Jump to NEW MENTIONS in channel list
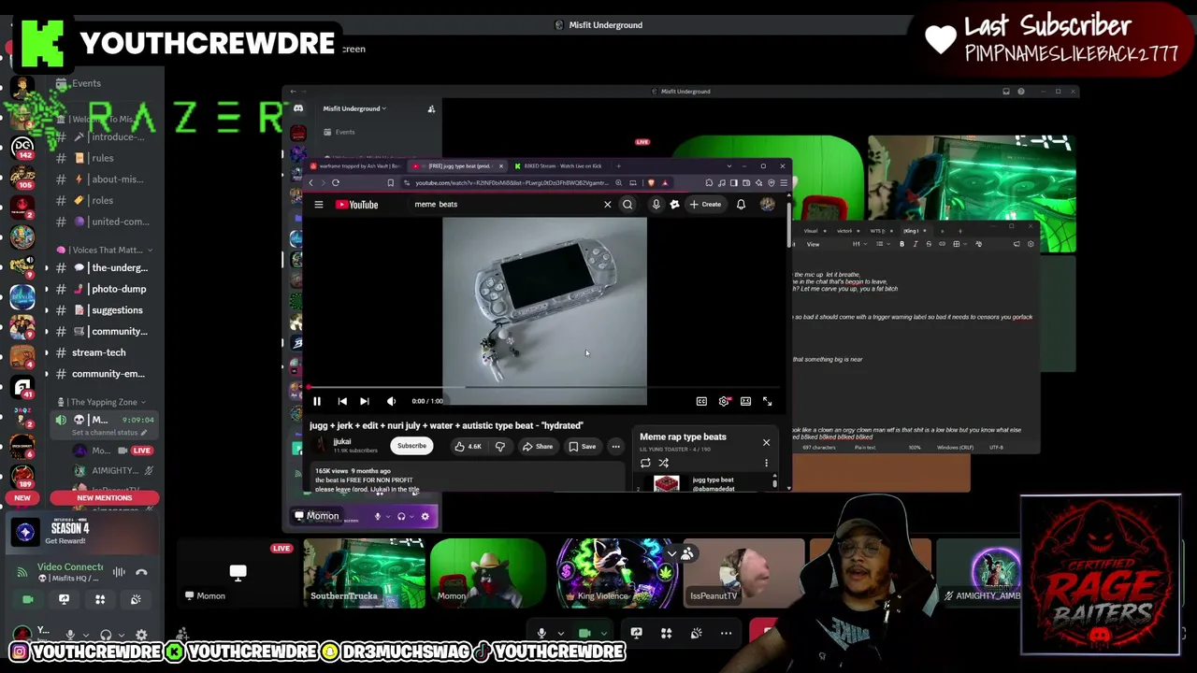The width and height of the screenshot is (1197, 673). [105, 497]
